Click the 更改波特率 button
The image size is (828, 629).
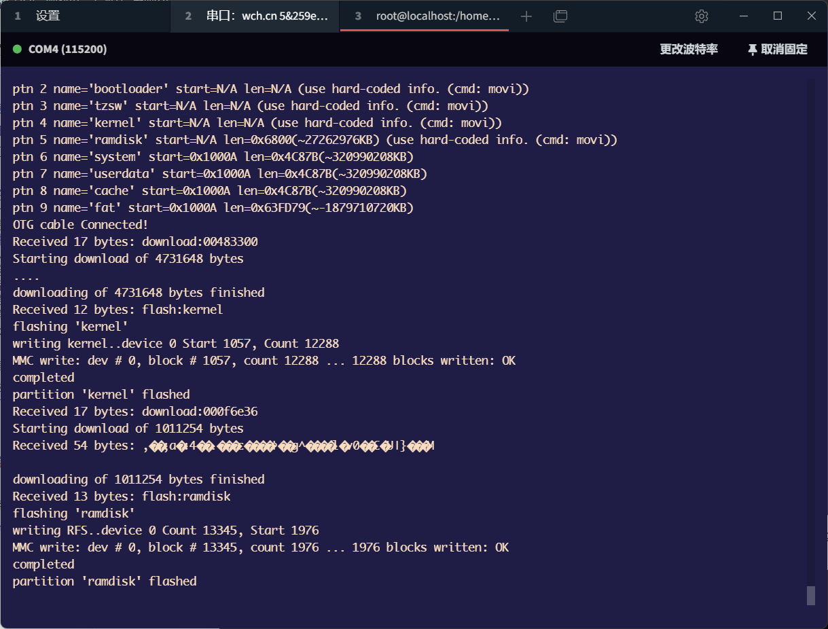tap(689, 50)
